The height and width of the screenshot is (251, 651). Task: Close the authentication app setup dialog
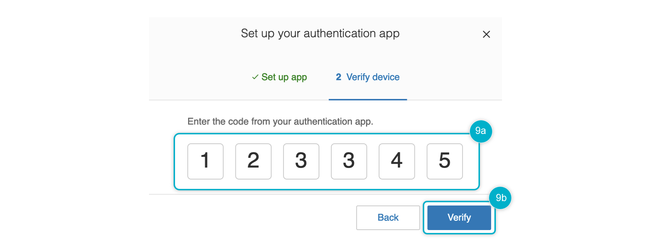tap(486, 34)
